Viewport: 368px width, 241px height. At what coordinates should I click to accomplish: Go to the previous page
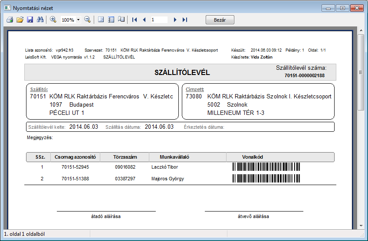[x=145, y=20]
